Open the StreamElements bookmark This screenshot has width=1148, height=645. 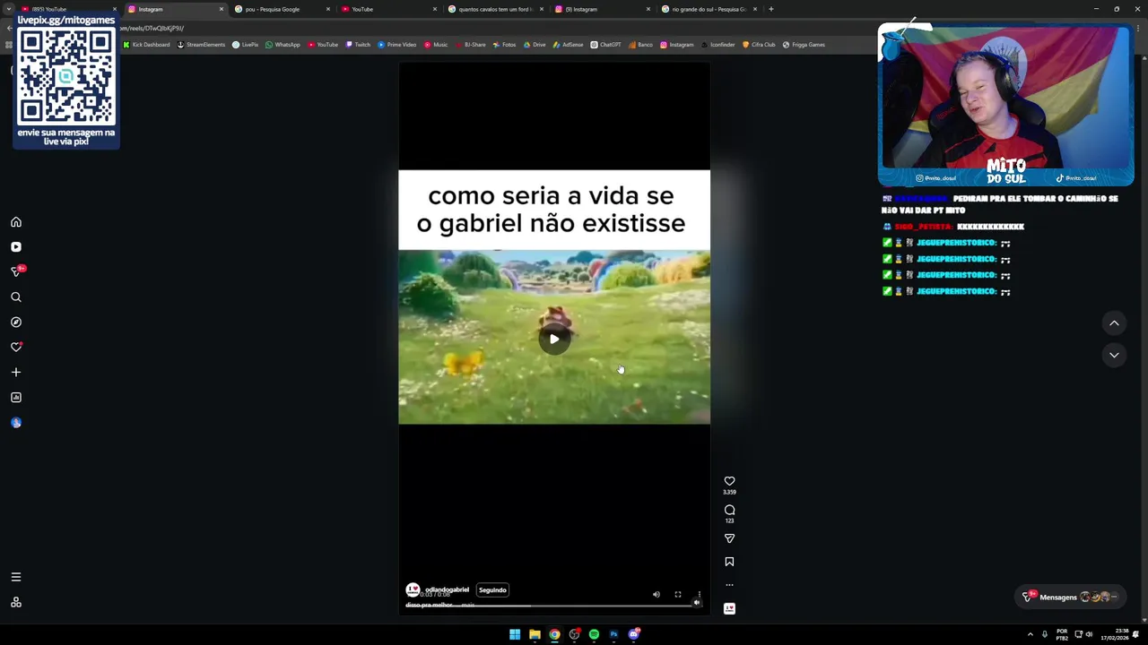202,45
